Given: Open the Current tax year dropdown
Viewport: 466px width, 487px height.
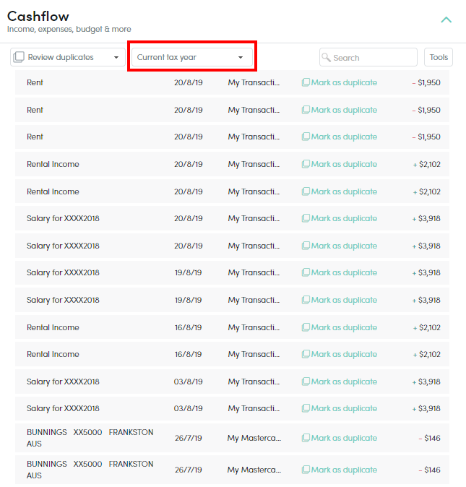Looking at the screenshot, I should (x=192, y=57).
